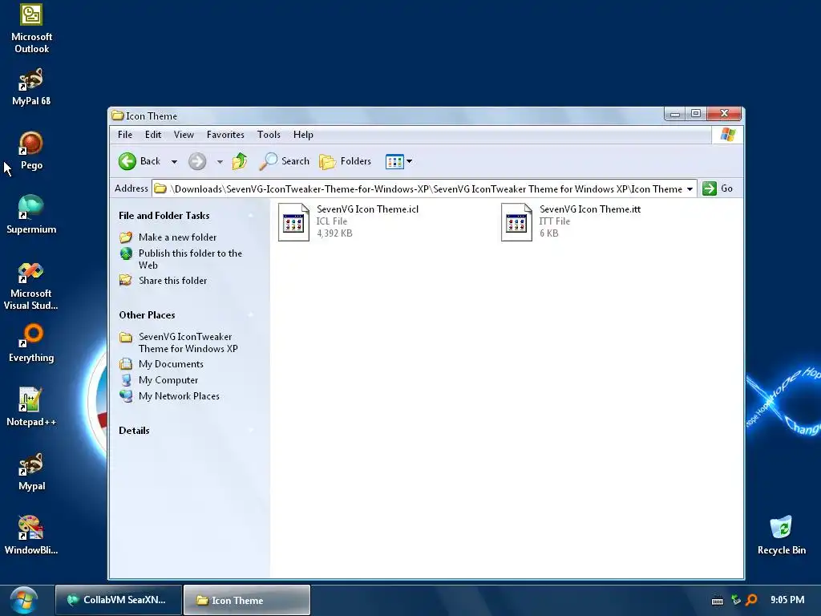Click the keyboard tray icon
The width and height of the screenshot is (821, 616).
click(x=718, y=600)
